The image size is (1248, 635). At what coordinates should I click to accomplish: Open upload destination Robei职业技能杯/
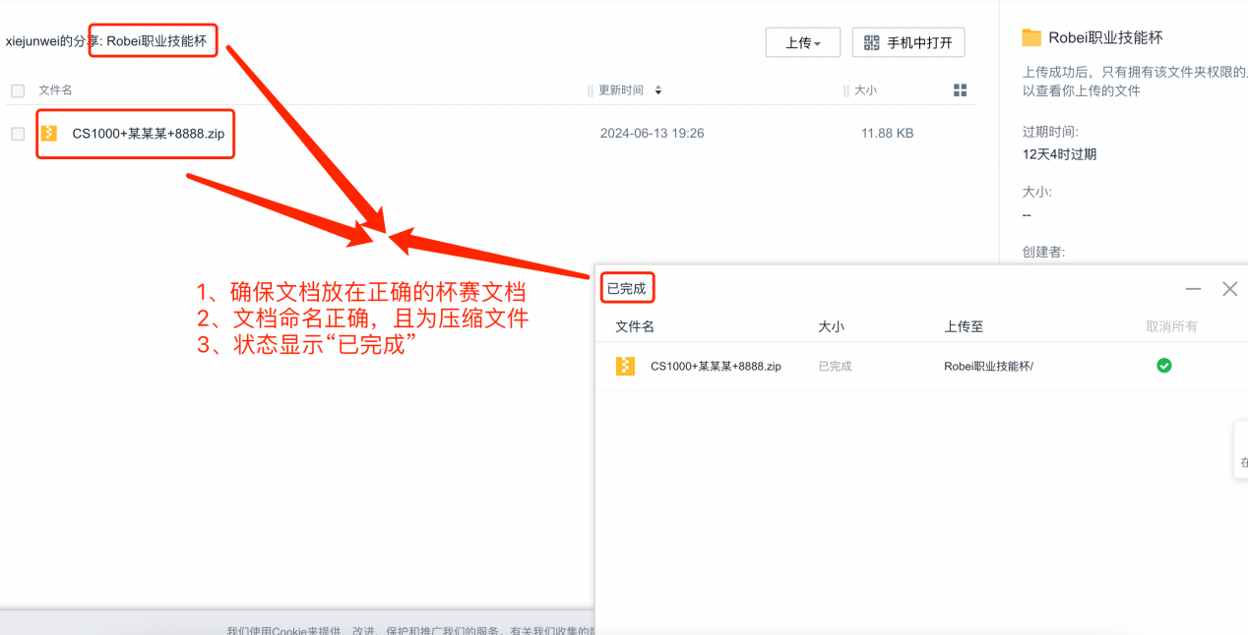pos(988,366)
